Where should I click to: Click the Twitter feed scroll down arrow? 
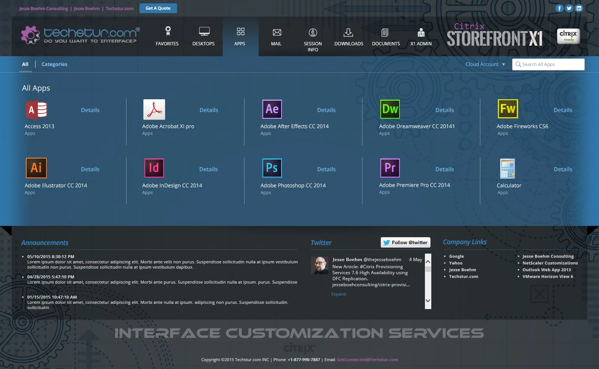pos(428,300)
